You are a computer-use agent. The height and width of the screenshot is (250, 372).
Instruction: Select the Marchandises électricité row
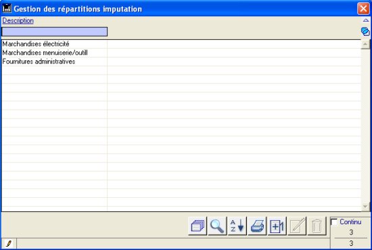click(x=181, y=44)
